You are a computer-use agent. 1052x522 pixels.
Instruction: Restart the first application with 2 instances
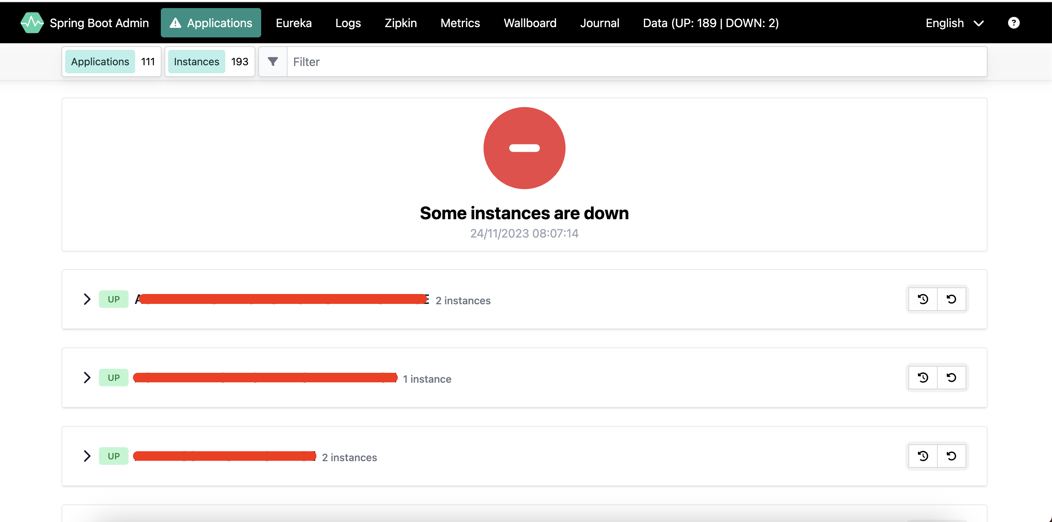click(x=923, y=299)
